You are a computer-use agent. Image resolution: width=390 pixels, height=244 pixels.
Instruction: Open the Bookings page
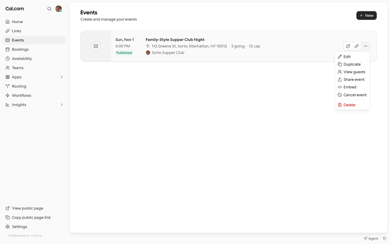(x=35, y=49)
